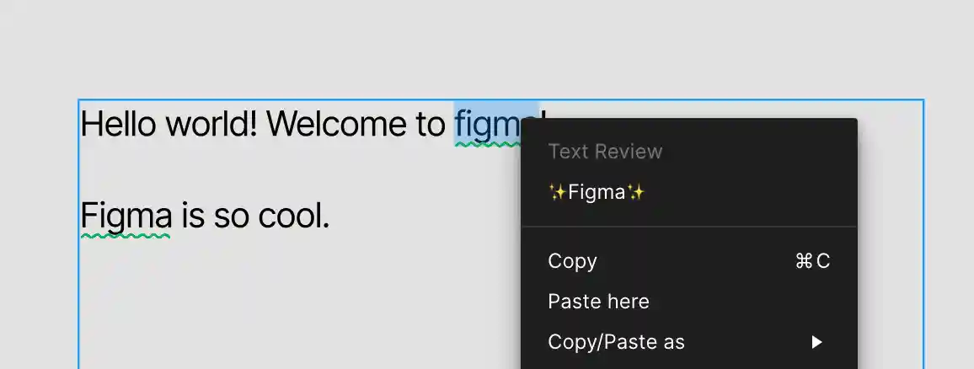Click the left sparkle icon beside Figma suggestion

click(557, 192)
